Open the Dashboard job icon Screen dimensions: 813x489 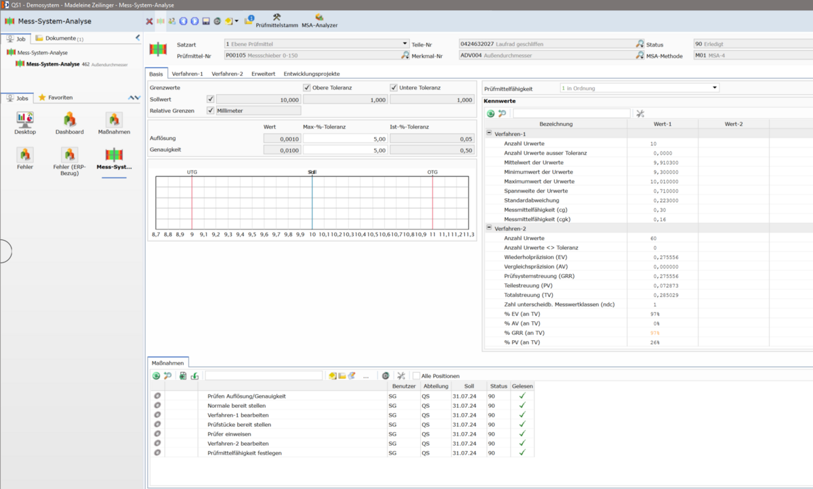tap(70, 123)
